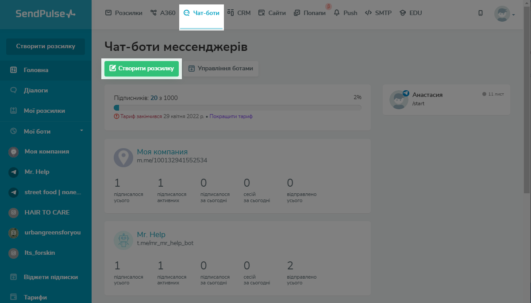Select HAIR TO CARE bot in sidebar
Viewport: 531px width, 303px height.
click(47, 212)
